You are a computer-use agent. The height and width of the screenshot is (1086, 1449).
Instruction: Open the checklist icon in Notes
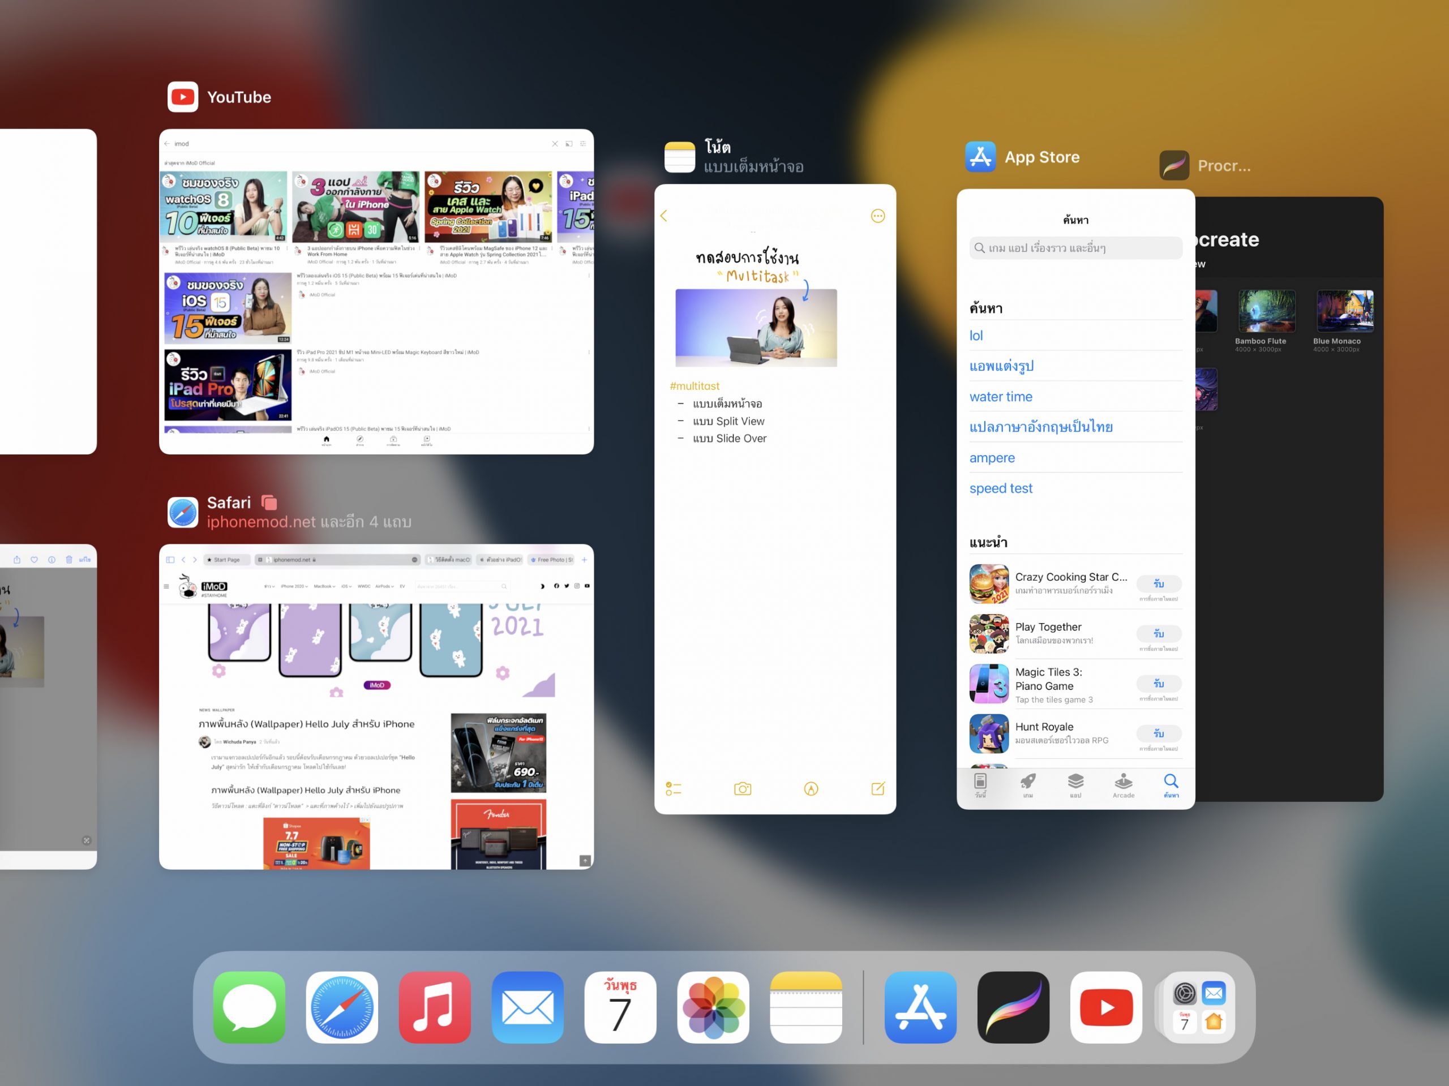tap(673, 789)
